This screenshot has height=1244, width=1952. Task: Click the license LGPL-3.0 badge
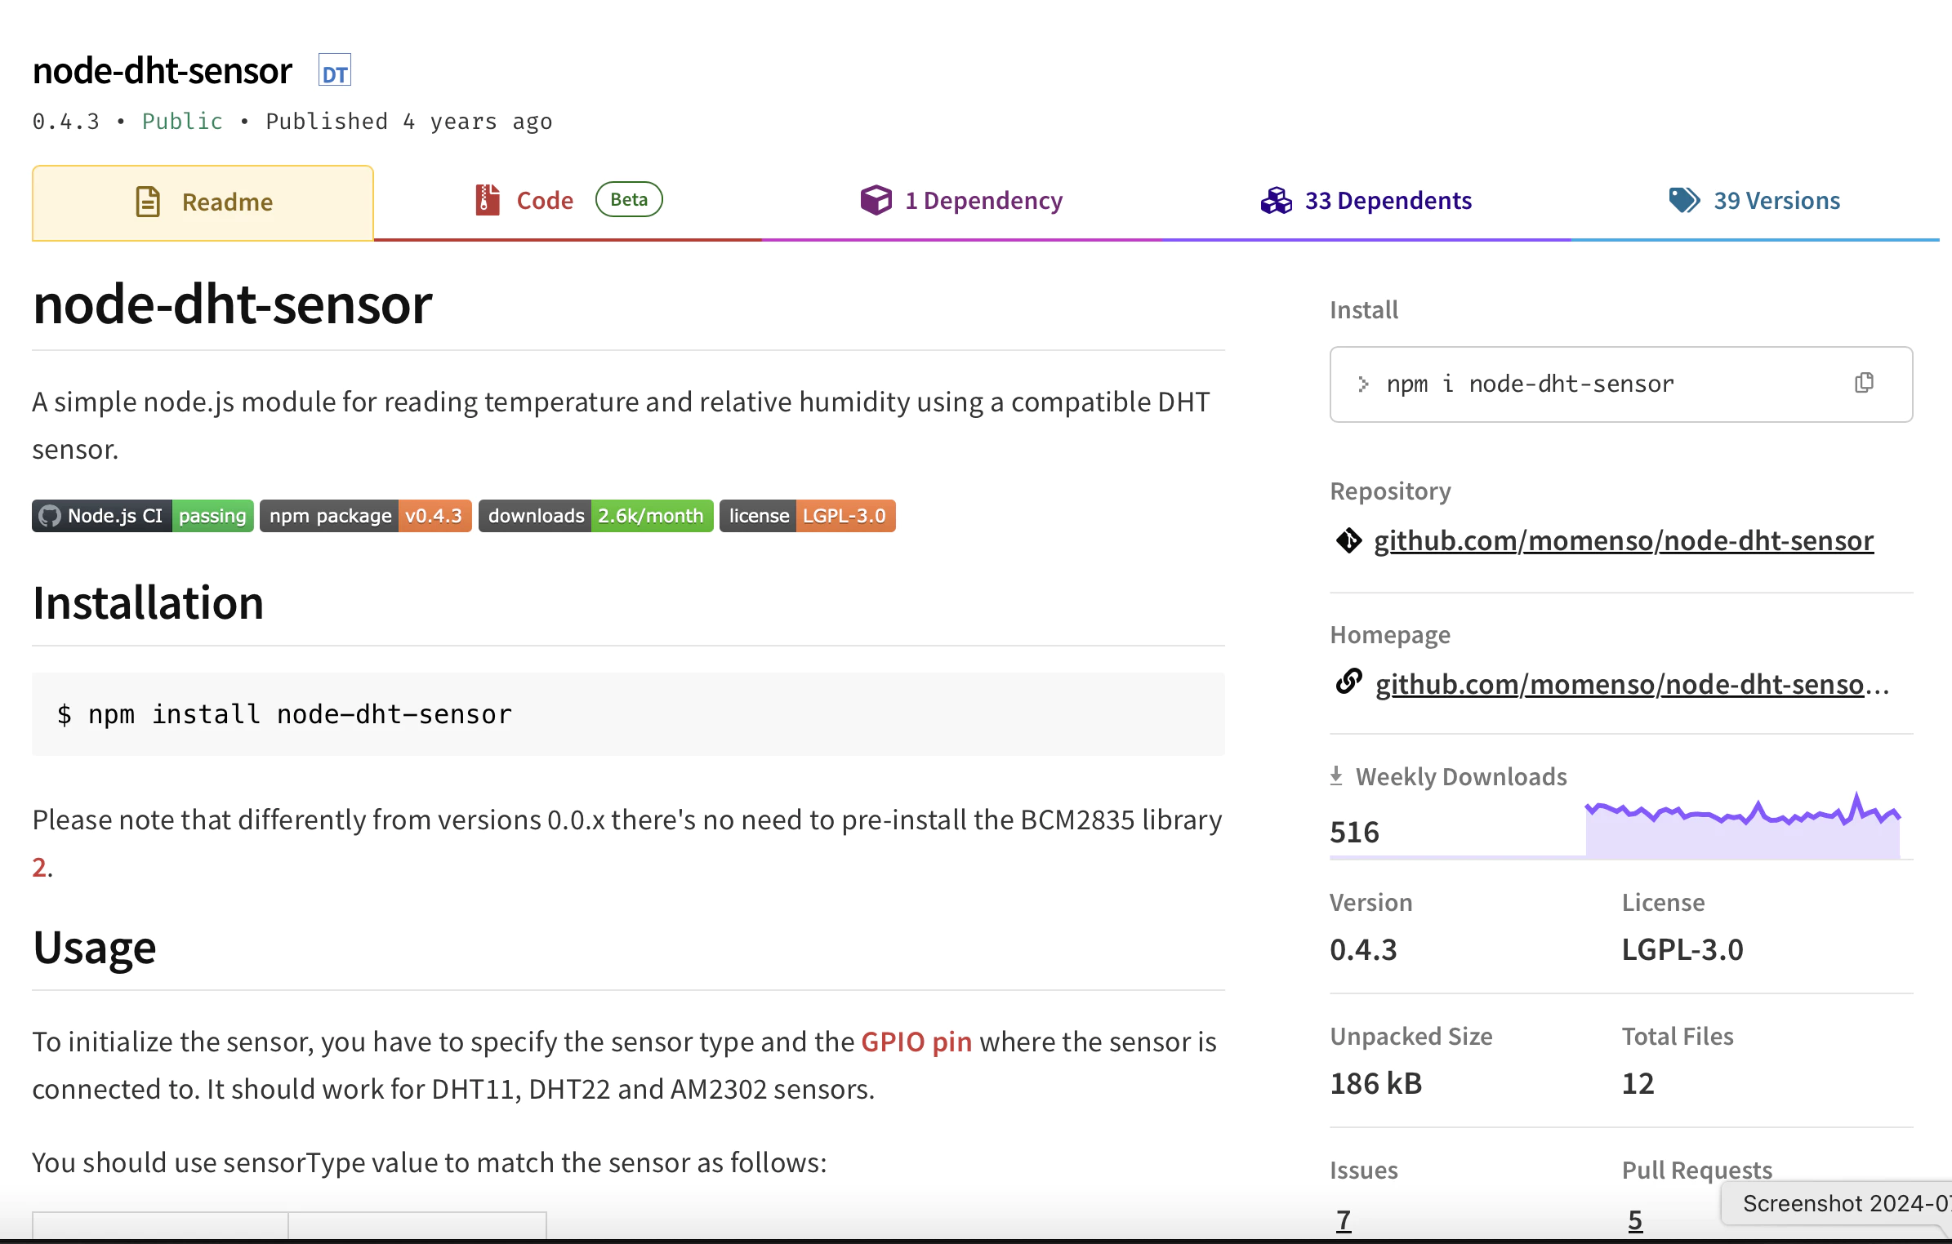tap(808, 516)
